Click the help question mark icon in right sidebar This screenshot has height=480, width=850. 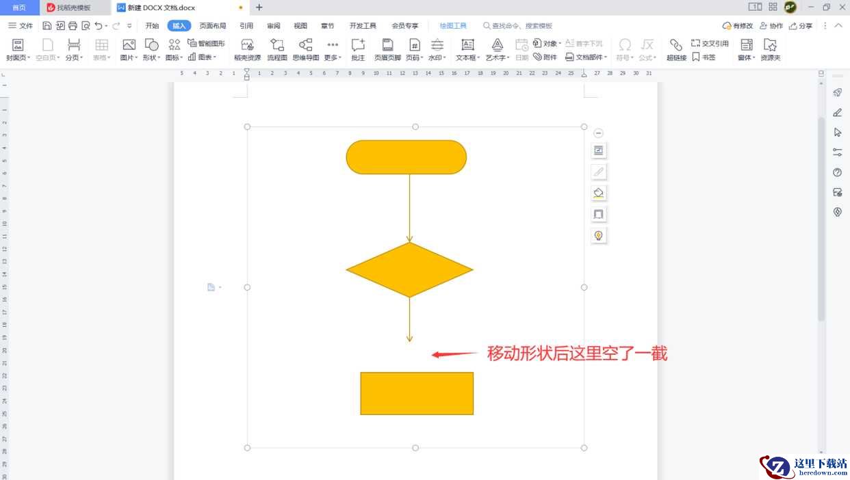[x=837, y=172]
